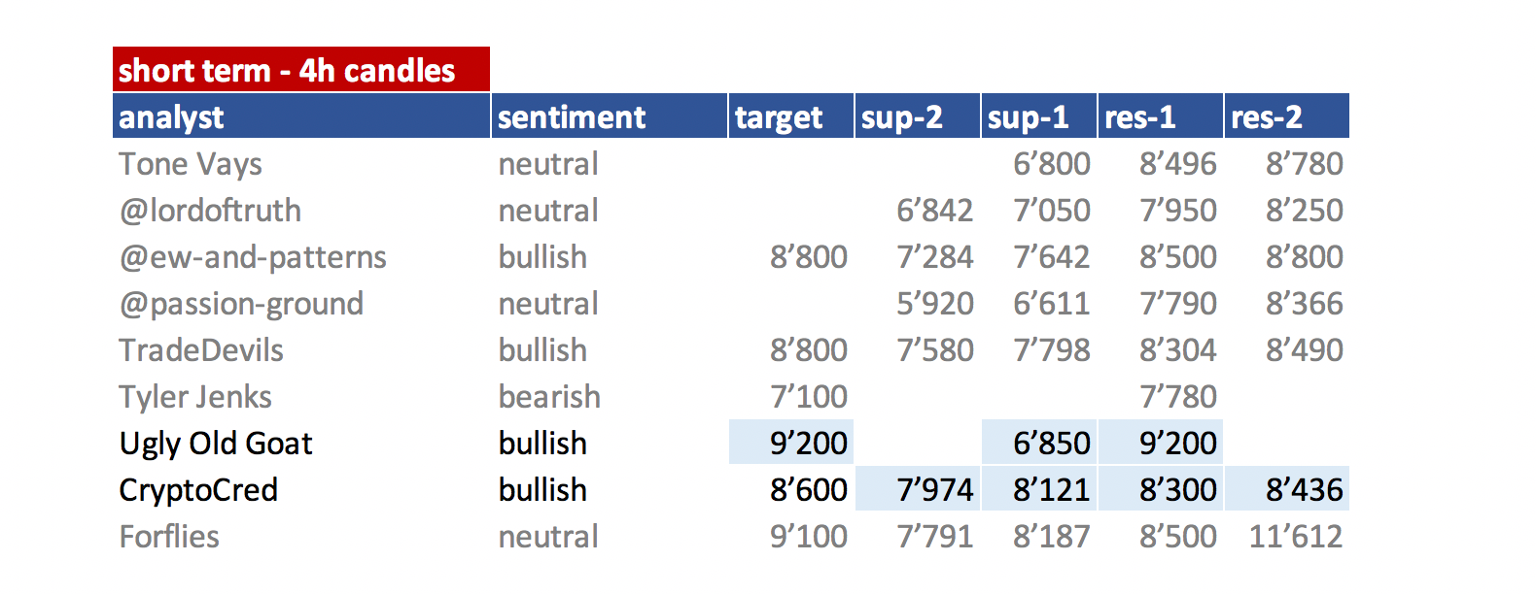Click the 'sentiment' column header
This screenshot has width=1536, height=594.
(610, 116)
